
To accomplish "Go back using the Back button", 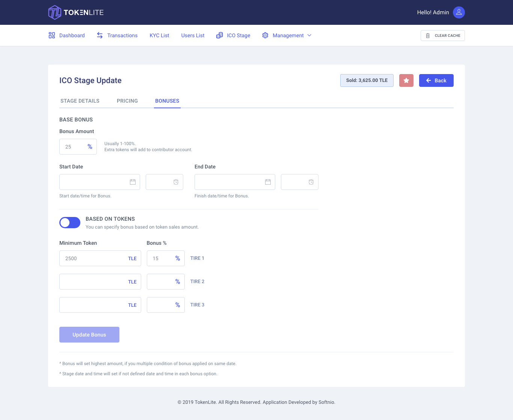I will (x=436, y=80).
